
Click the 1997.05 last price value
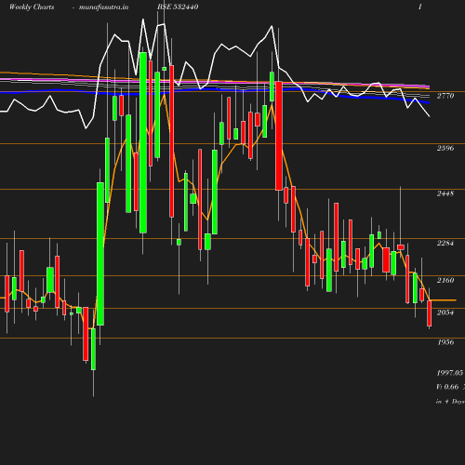(x=450, y=373)
